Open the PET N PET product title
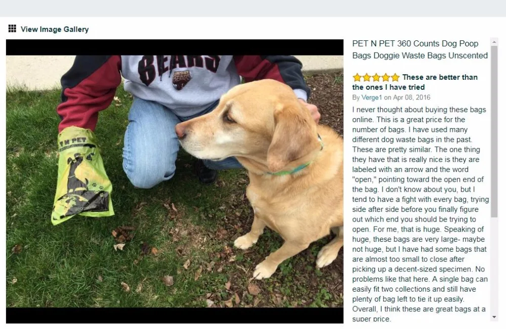The width and height of the screenshot is (506, 329). click(x=420, y=49)
